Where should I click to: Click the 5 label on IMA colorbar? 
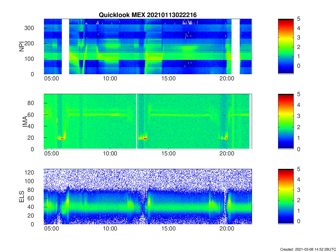click(298, 94)
